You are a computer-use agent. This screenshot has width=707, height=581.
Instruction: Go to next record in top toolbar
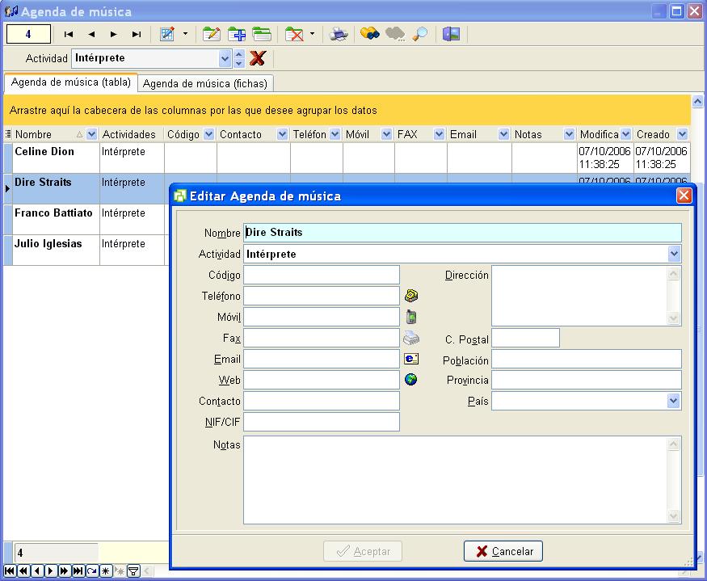pyautogui.click(x=114, y=34)
